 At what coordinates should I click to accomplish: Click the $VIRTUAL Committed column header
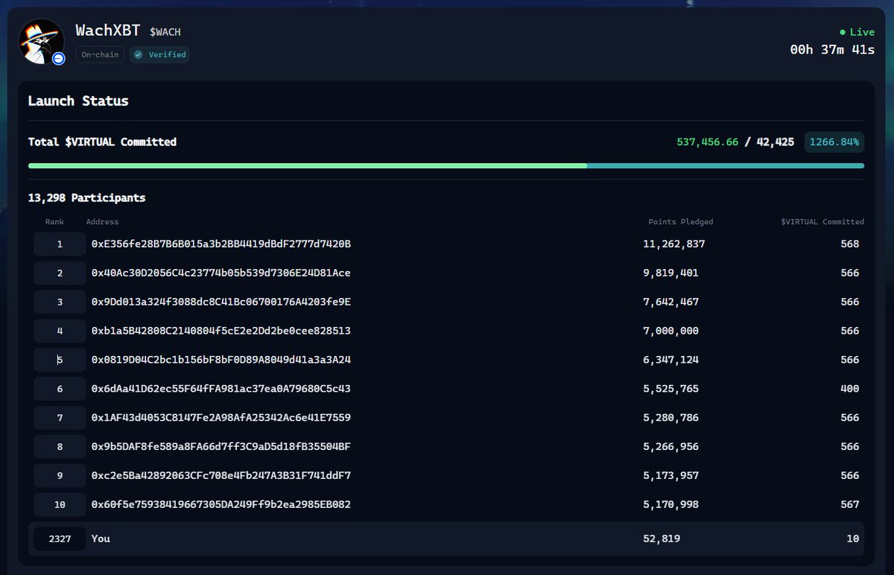point(822,222)
